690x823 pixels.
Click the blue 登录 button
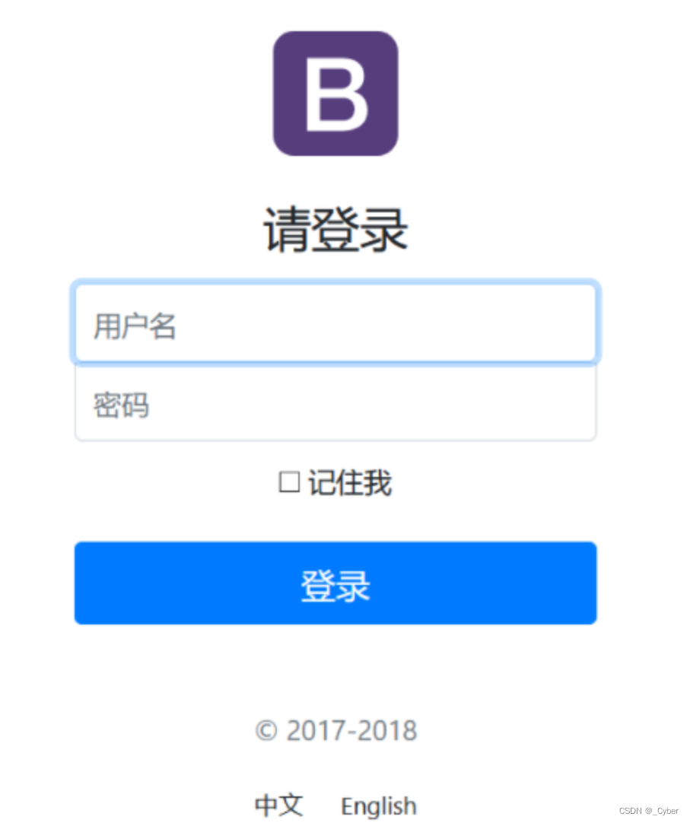pyautogui.click(x=335, y=583)
